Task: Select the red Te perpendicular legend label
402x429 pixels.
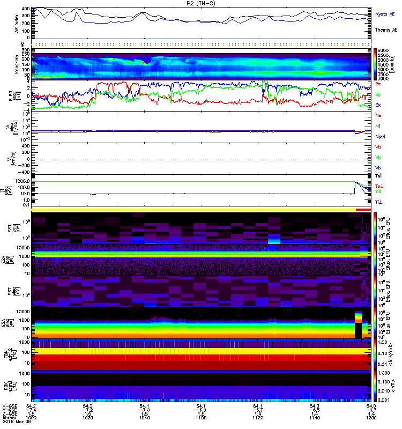Action: point(379,186)
